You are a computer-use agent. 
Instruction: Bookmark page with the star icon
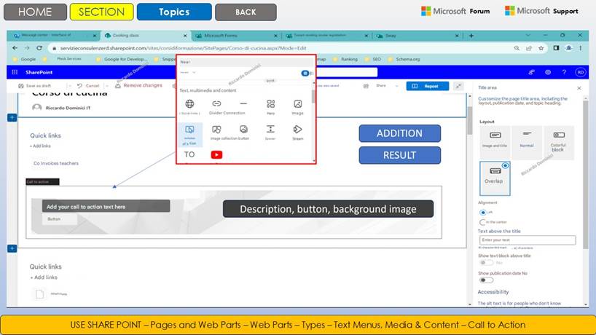click(x=541, y=48)
